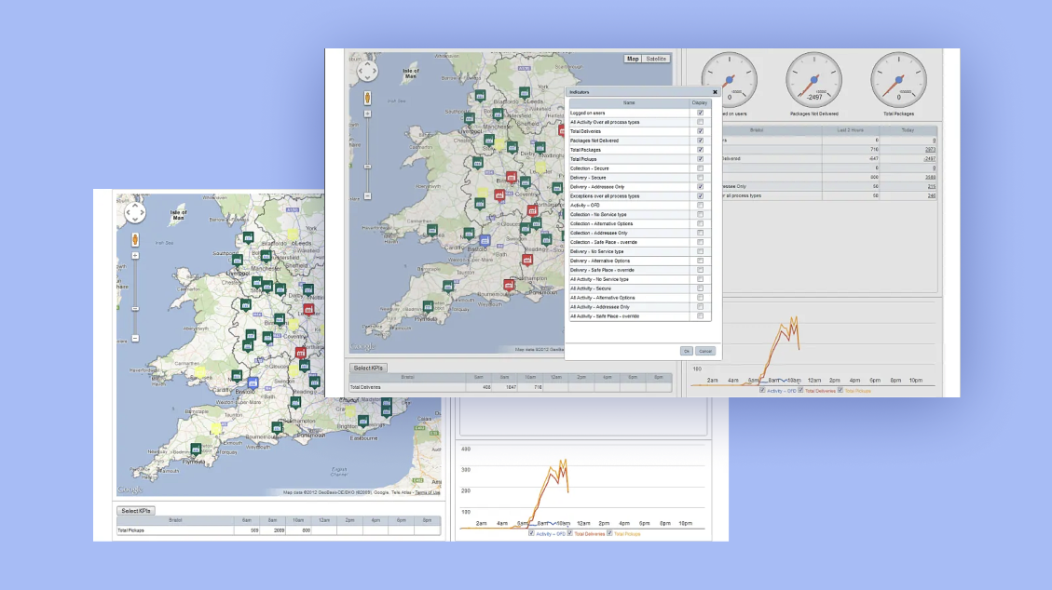Viewport: 1052px width, 590px height.
Task: Select the Map view tab
Action: 634,59
